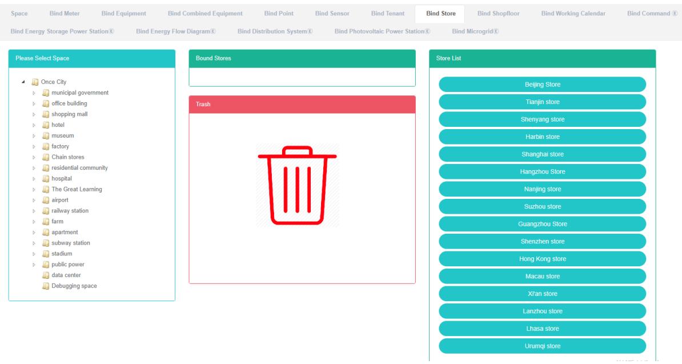Image resolution: width=682 pixels, height=364 pixels.
Task: Click the Debugging space folder icon
Action: click(x=46, y=286)
